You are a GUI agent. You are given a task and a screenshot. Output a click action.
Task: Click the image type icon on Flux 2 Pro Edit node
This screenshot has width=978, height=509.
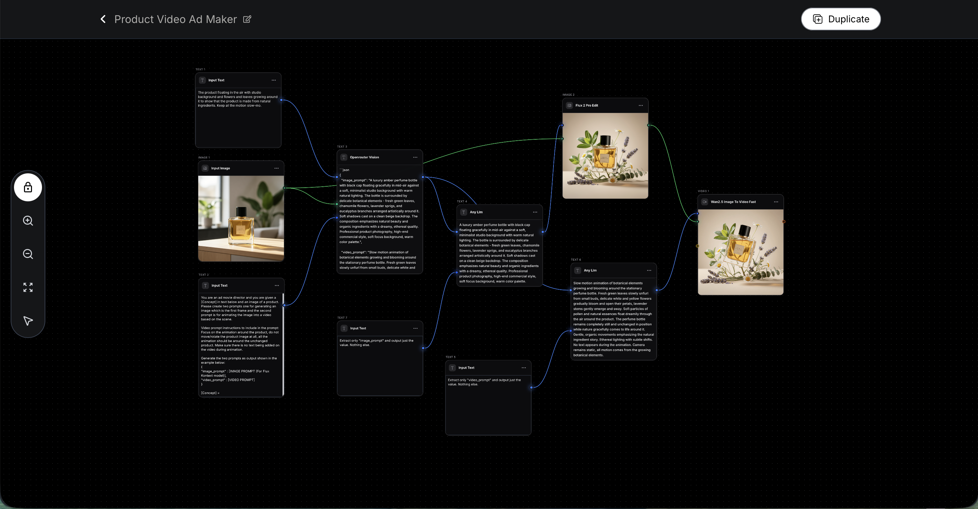point(569,105)
